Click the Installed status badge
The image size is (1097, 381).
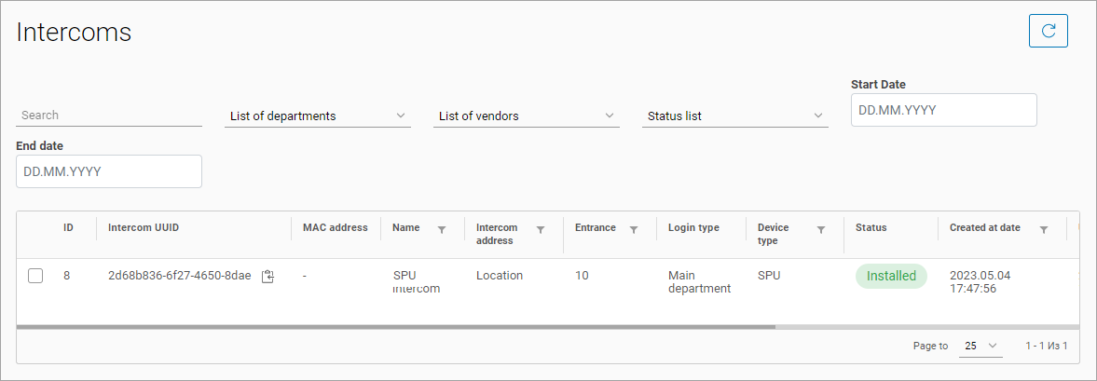click(891, 276)
